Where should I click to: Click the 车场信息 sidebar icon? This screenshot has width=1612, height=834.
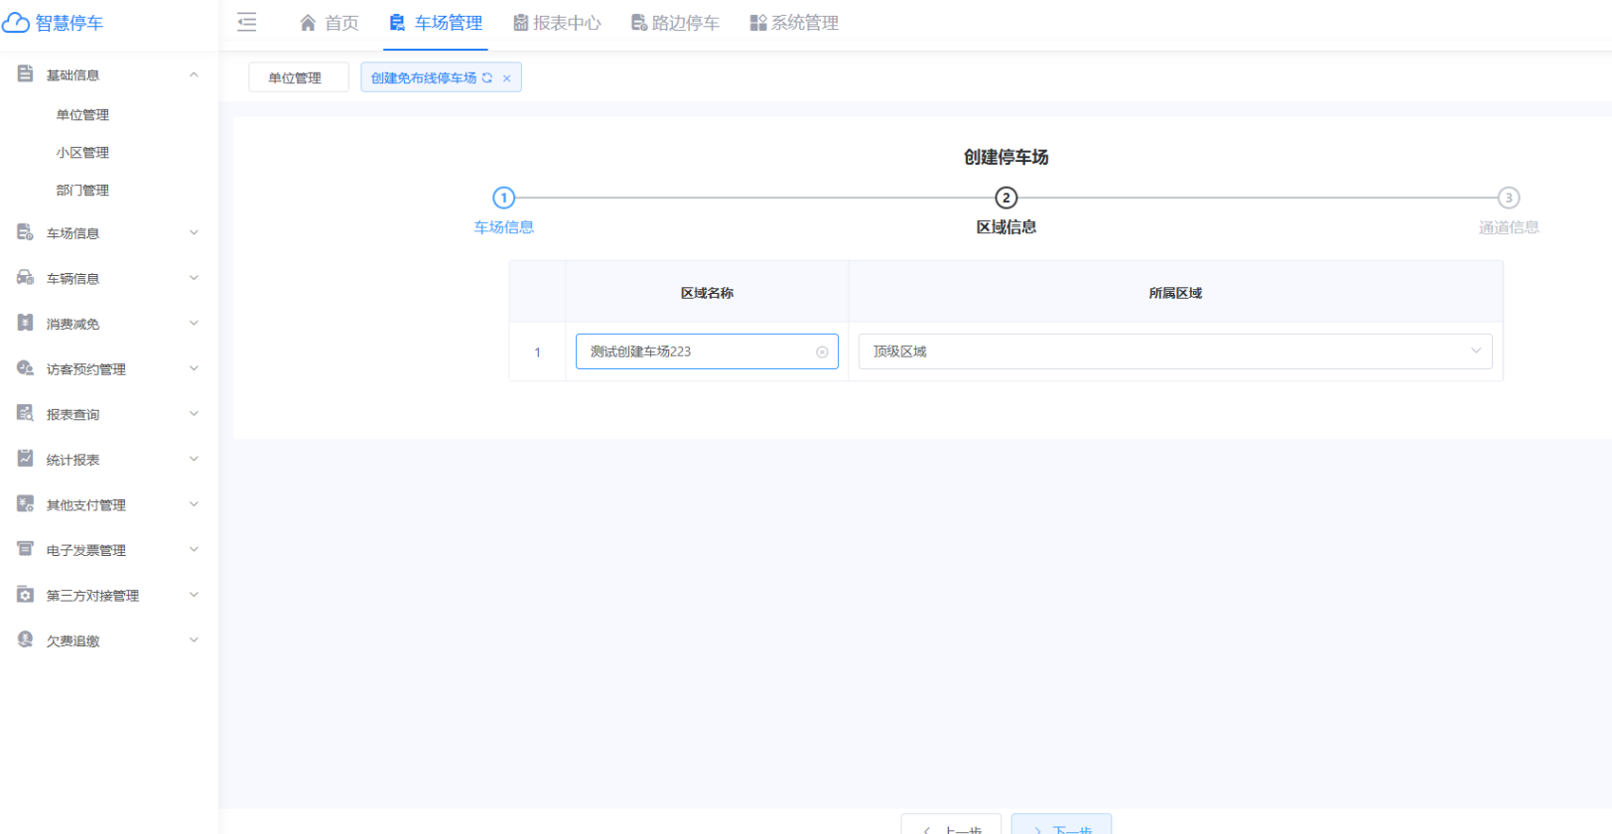[x=25, y=232]
